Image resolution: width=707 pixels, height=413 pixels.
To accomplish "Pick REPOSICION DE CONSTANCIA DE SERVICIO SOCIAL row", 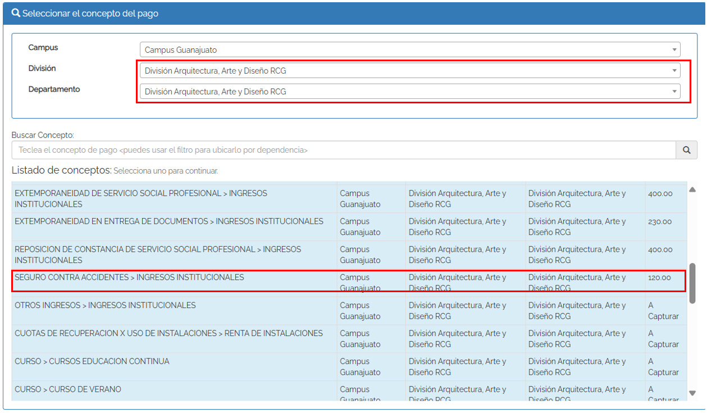I will 157,255.
